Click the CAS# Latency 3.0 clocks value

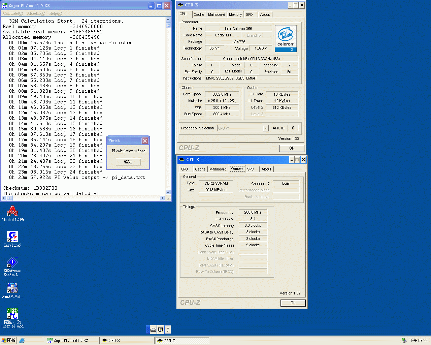[x=253, y=225]
